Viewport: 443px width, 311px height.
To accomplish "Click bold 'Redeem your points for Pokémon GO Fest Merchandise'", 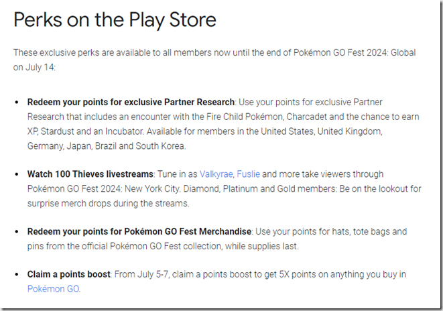I will point(139,231).
